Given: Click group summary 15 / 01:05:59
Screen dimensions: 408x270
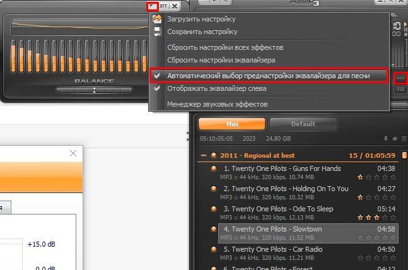Looking at the screenshot, I should [x=372, y=155].
